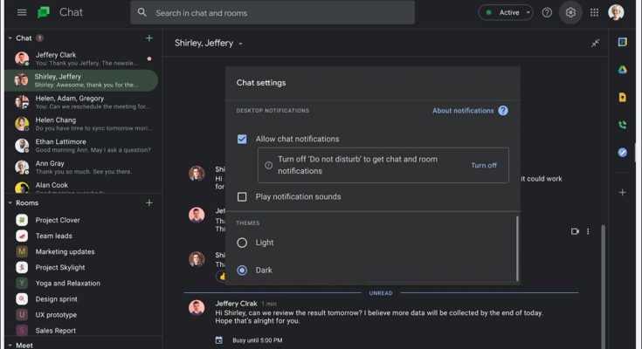Select the Dark theme option
This screenshot has height=349, width=642.
click(242, 270)
